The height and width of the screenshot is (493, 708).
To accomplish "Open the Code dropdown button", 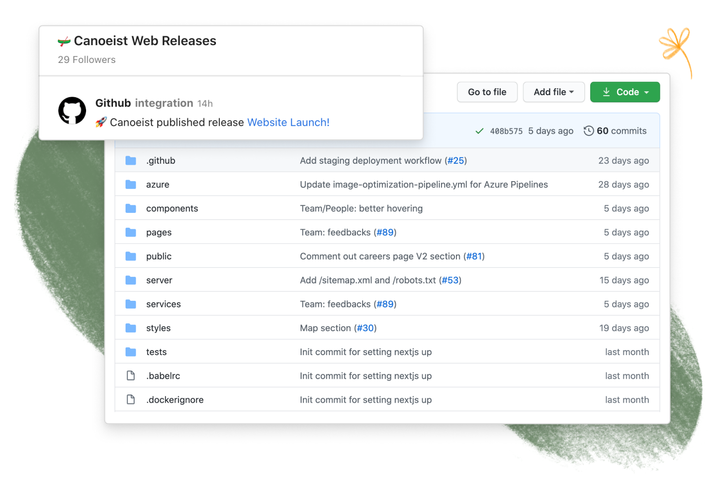I will [x=625, y=92].
